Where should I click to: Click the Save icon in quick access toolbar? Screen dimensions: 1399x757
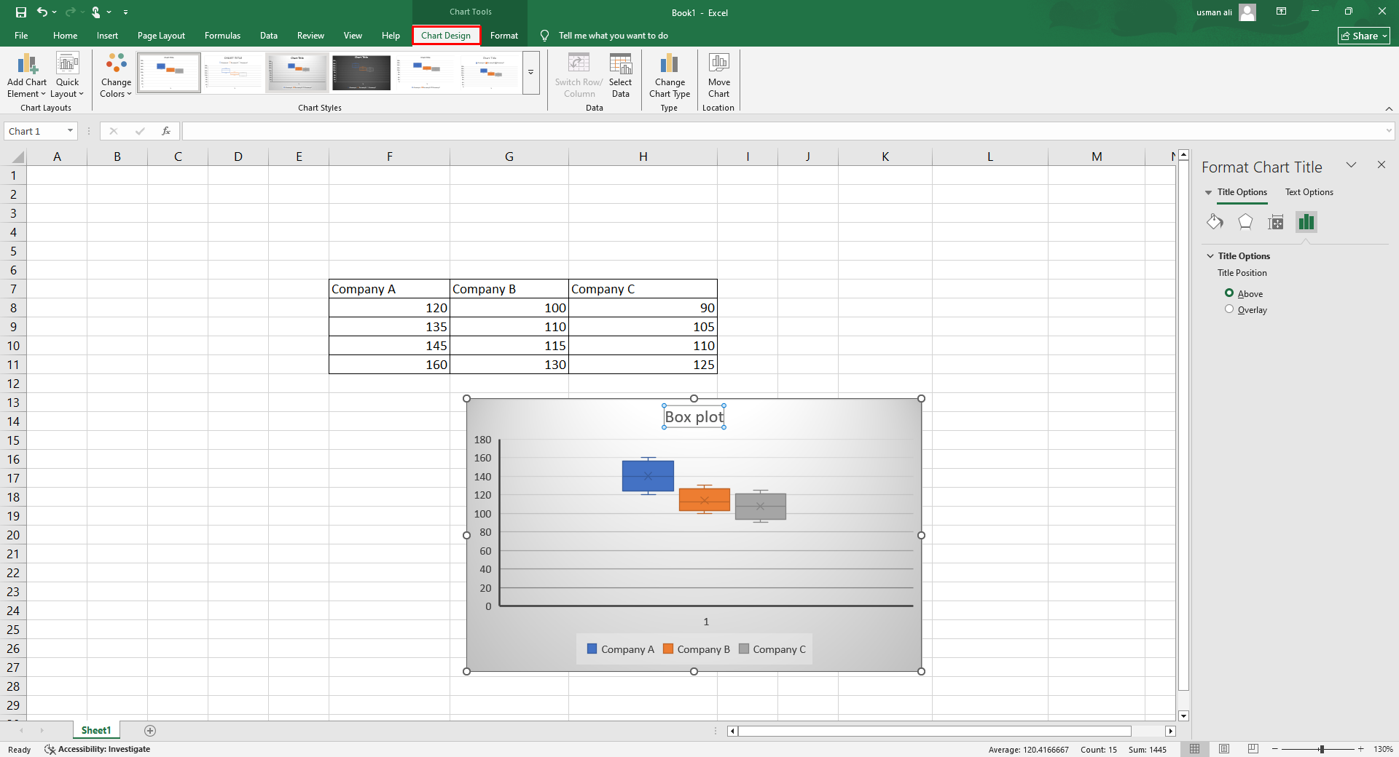click(x=21, y=12)
